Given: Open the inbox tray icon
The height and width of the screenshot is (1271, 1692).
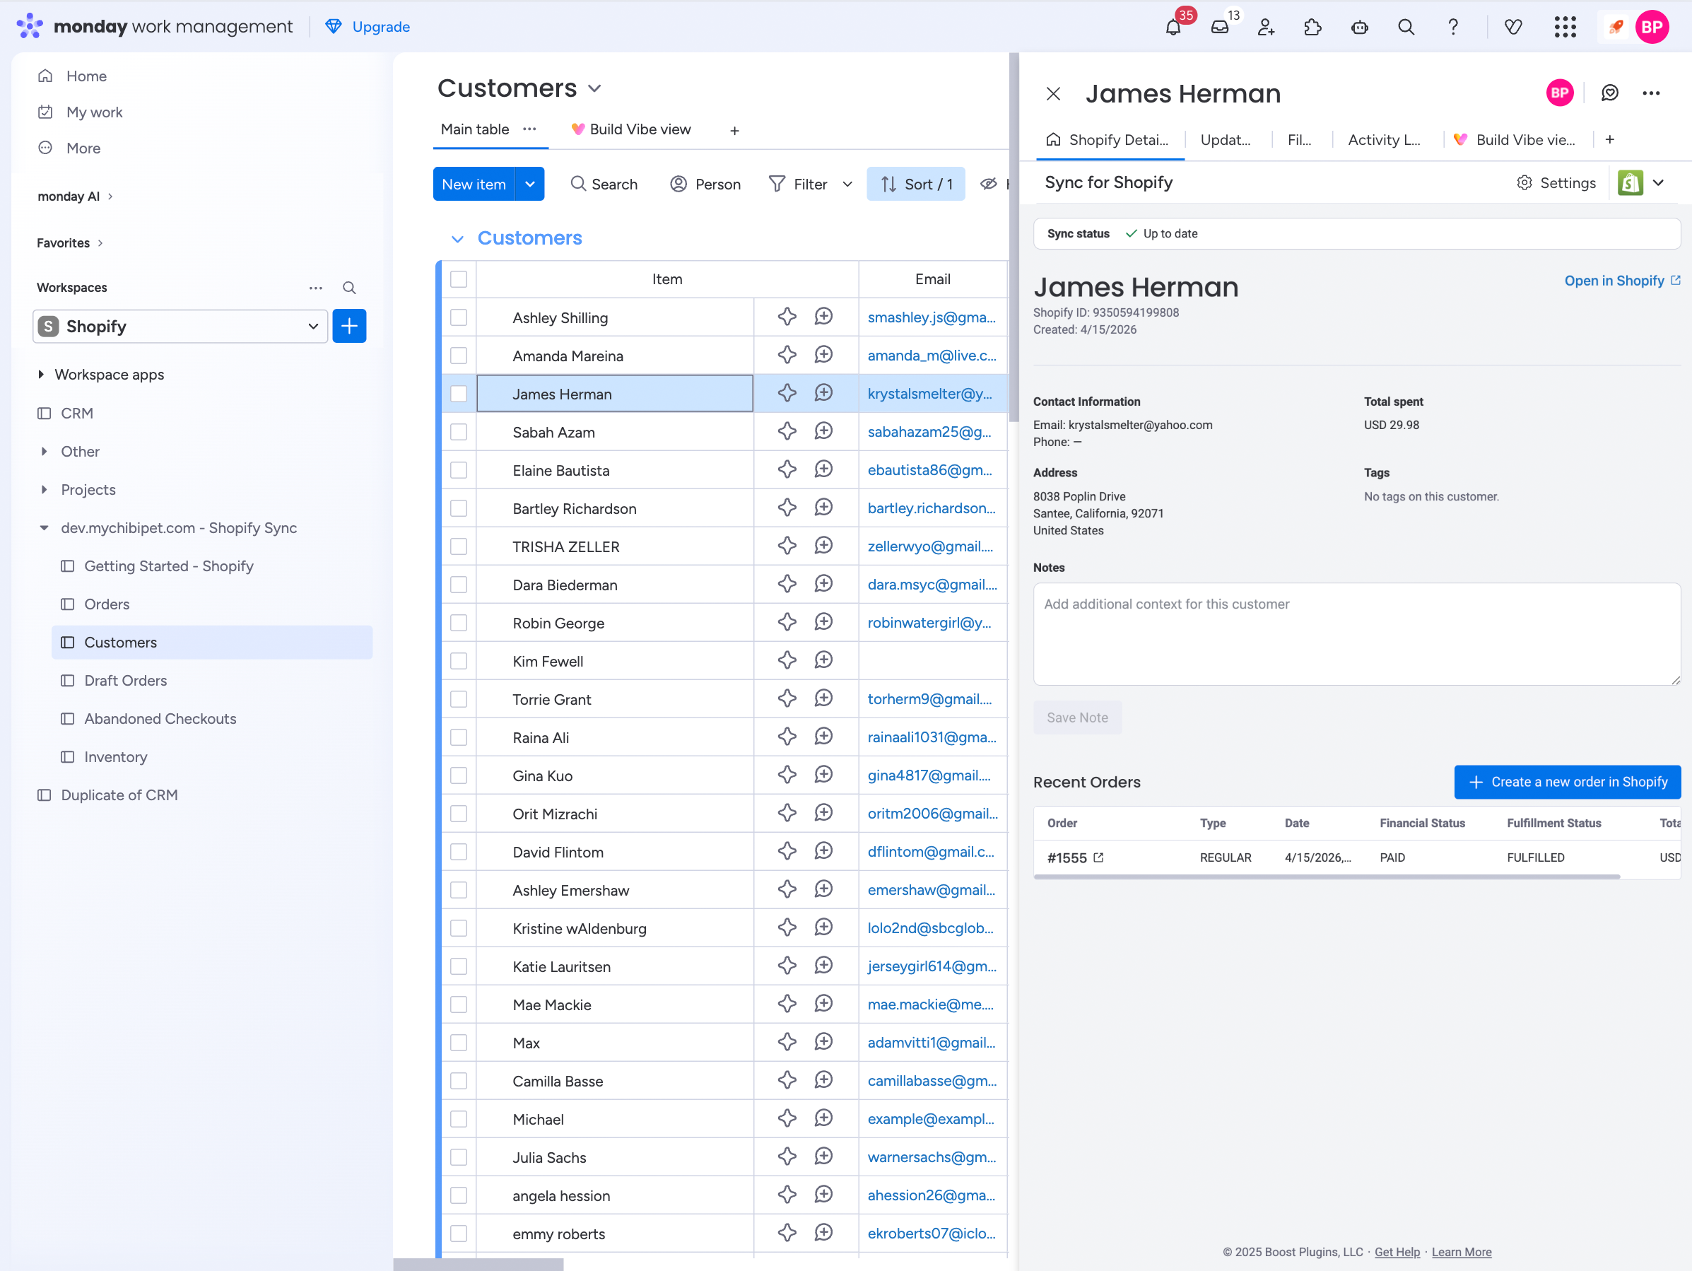Looking at the screenshot, I should pos(1220,28).
